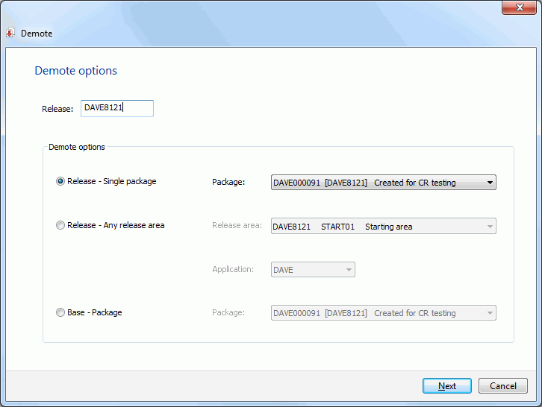Viewport: 542px width, 407px height.
Task: Click the Demote title text
Action: (x=37, y=34)
